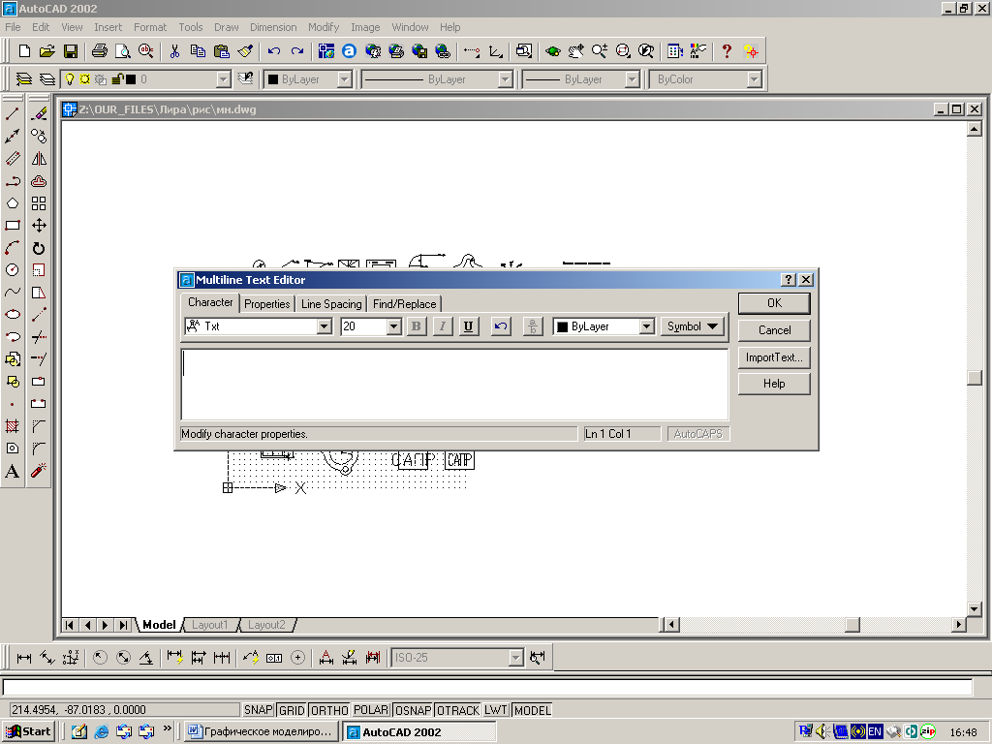Viewport: 992px width, 744px height.
Task: Open the Draw menu
Action: (226, 27)
